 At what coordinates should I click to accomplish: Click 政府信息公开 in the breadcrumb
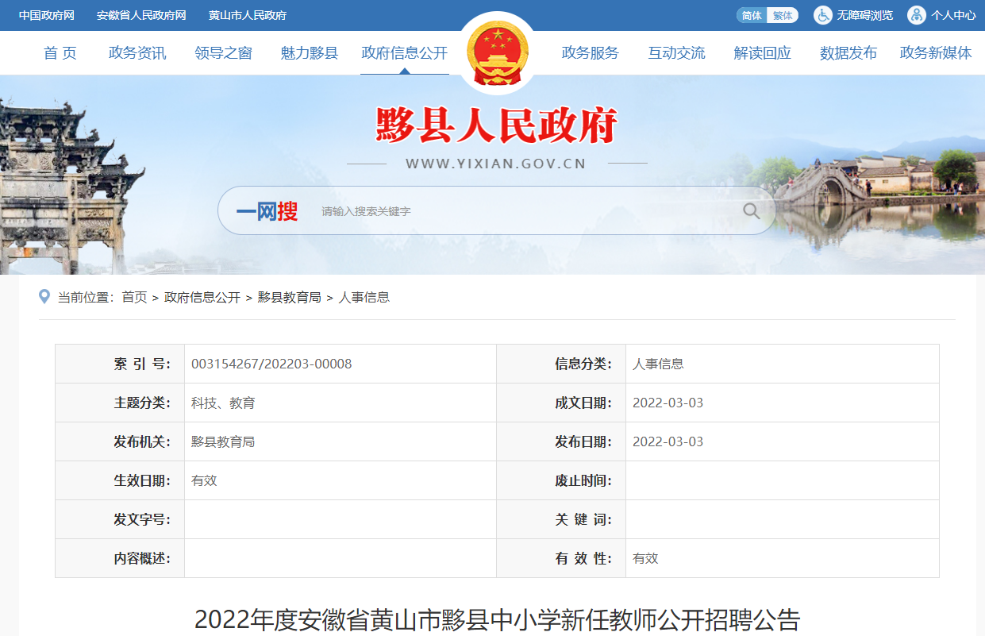[202, 297]
